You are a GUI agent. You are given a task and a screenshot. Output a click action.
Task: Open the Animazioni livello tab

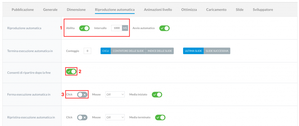(x=158, y=10)
